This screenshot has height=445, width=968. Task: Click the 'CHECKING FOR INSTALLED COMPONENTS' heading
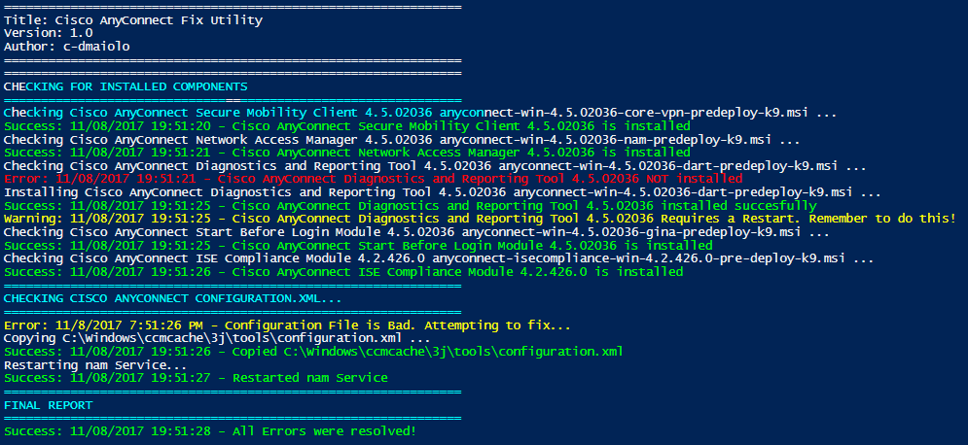(x=125, y=86)
